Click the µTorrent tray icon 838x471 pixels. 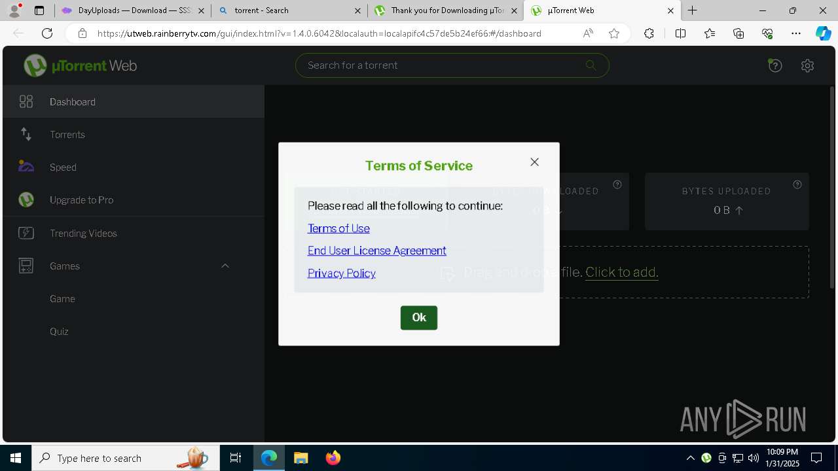click(706, 458)
